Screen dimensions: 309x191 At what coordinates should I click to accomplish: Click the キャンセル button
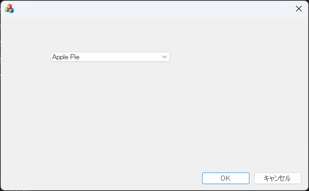click(x=277, y=178)
